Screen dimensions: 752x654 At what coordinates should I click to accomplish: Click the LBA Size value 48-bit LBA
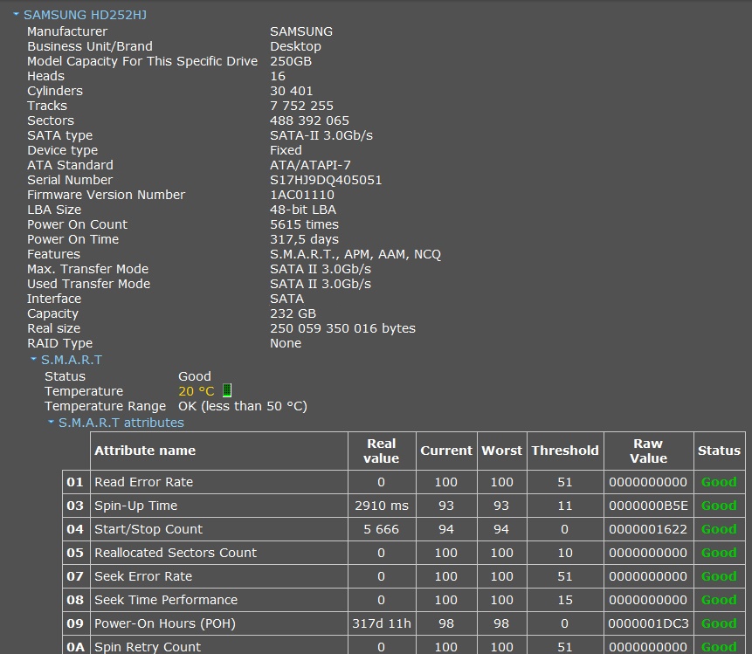[303, 210]
